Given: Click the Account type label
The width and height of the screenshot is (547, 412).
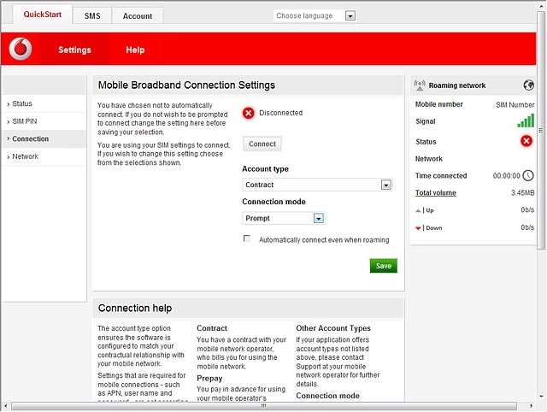Looking at the screenshot, I should 265,169.
